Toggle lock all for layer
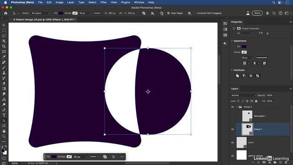Screen dimensions: 293x165 pyautogui.click(x=256, y=101)
